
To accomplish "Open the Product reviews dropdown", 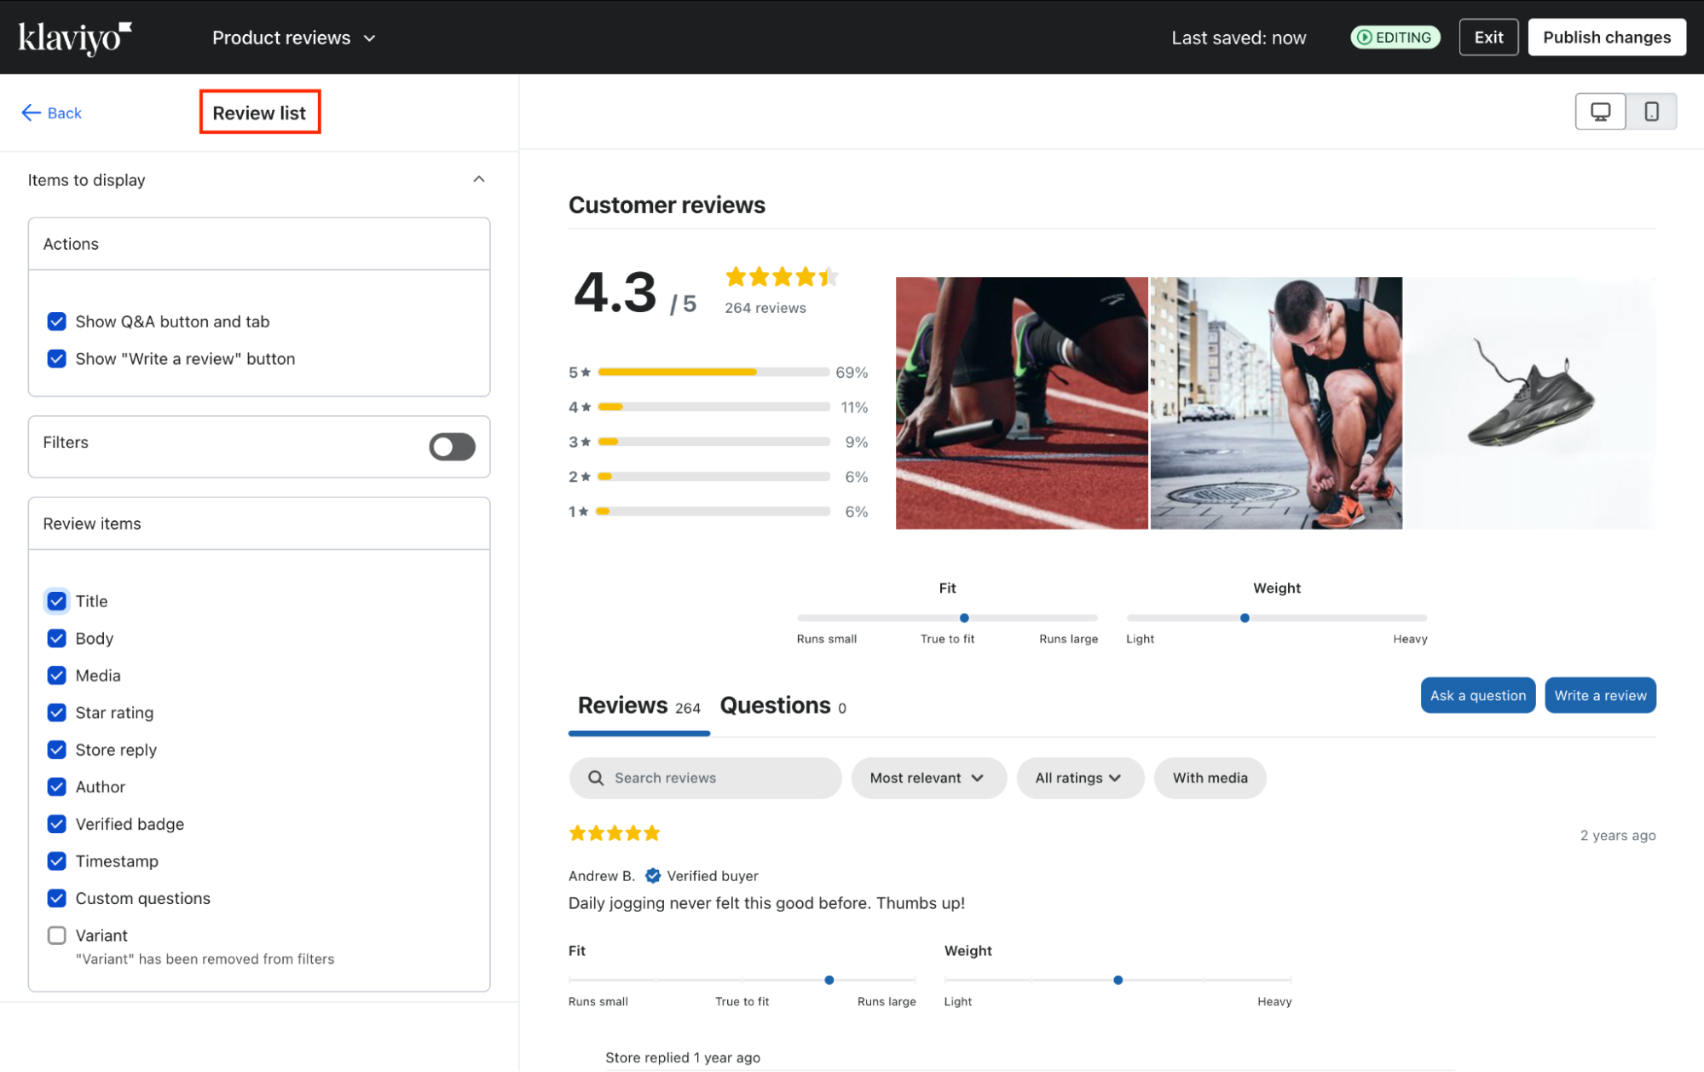I will (293, 38).
